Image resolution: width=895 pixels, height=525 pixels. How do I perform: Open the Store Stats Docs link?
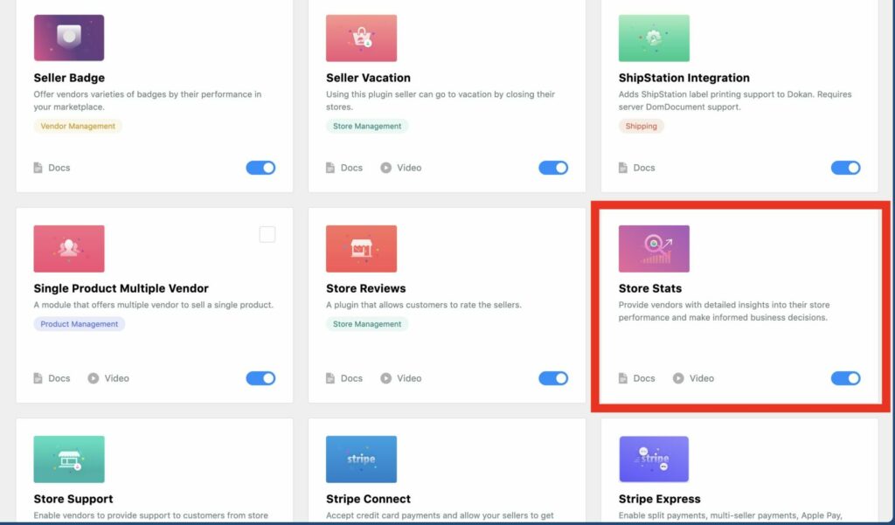(636, 378)
